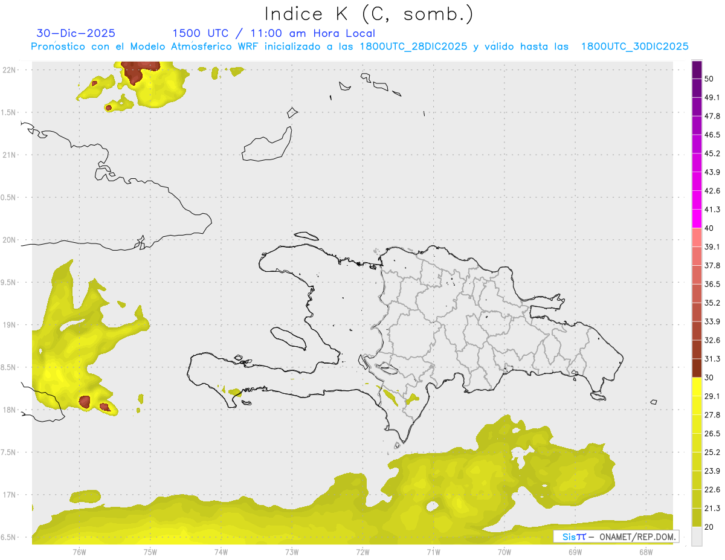The height and width of the screenshot is (560, 725).
Task: Select the "26.5" legend value
Action: [x=712, y=434]
